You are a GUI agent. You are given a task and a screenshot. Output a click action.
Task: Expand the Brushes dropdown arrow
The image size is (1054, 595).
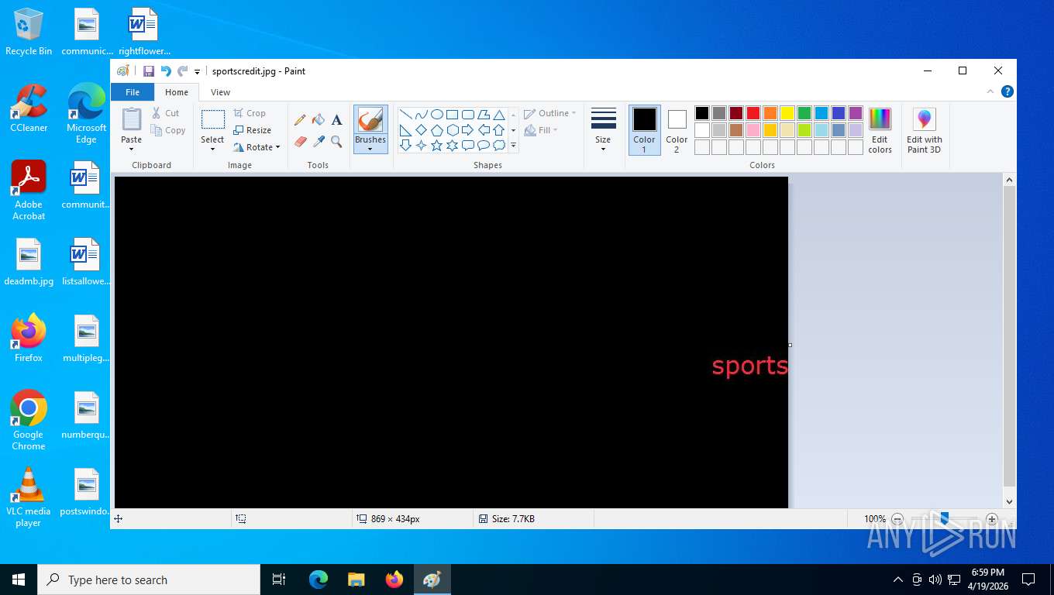370,149
